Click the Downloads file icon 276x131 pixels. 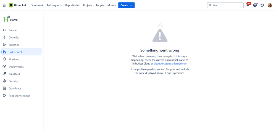tap(4, 88)
